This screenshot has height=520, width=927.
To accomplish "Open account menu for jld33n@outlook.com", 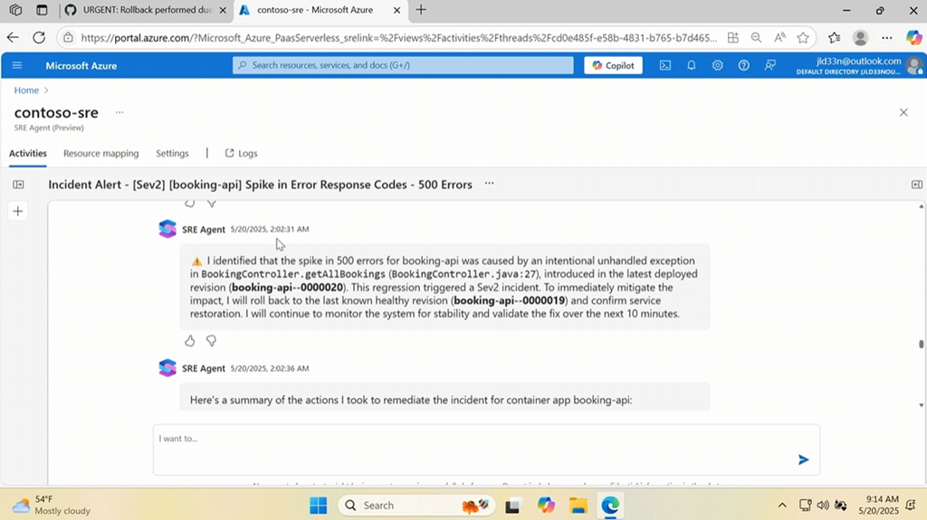I will 859,65.
